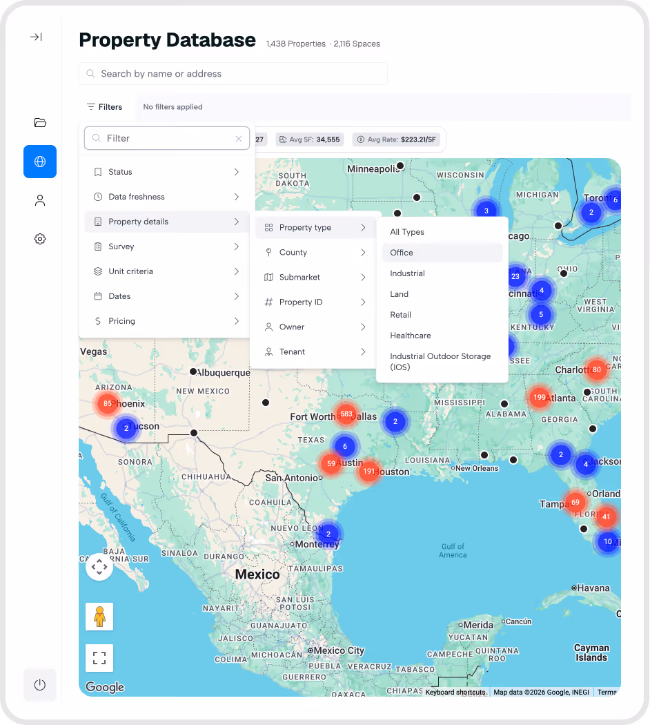650x725 pixels.
Task: Select Industrial Outdoor Storage (IOS) type
Action: [442, 362]
